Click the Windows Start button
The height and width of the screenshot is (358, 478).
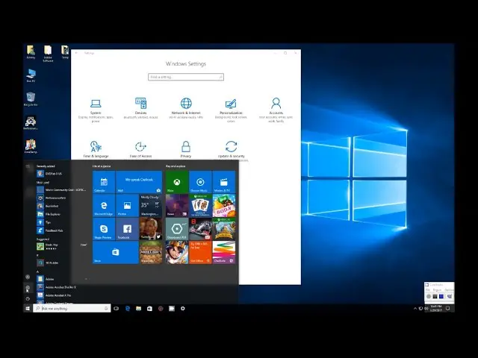pyautogui.click(x=28, y=308)
